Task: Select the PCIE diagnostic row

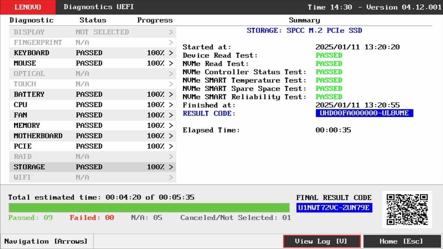Action: tap(93, 146)
